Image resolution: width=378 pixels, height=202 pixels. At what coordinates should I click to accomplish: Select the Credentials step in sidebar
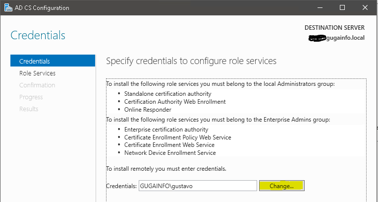coord(34,61)
